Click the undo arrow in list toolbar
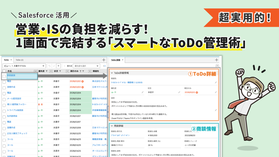This screenshot has height=157, width=279. click(x=50, y=66)
